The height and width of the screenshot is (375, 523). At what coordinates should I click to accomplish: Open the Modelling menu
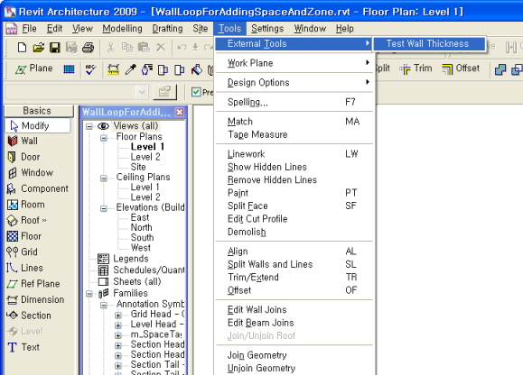coord(122,29)
